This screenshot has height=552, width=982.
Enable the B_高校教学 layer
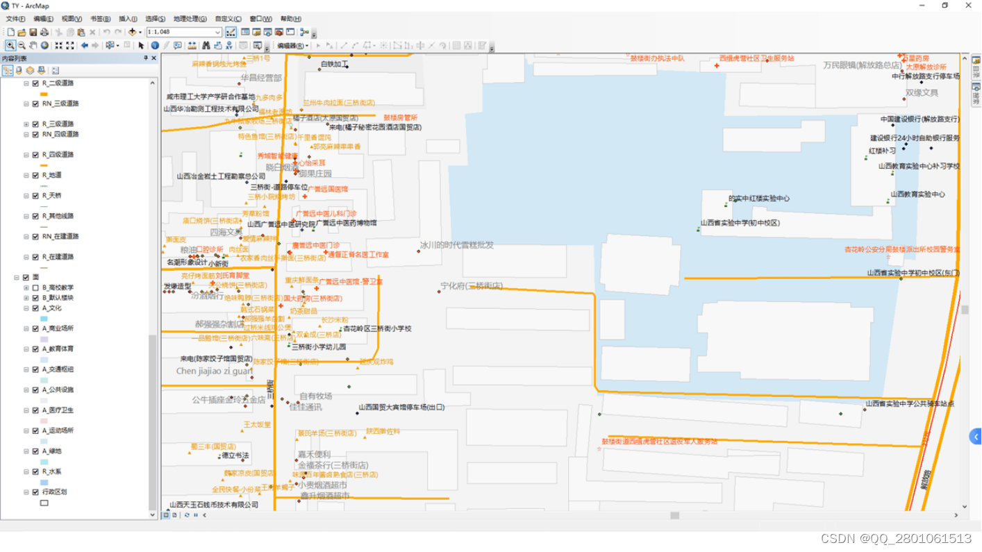point(35,287)
